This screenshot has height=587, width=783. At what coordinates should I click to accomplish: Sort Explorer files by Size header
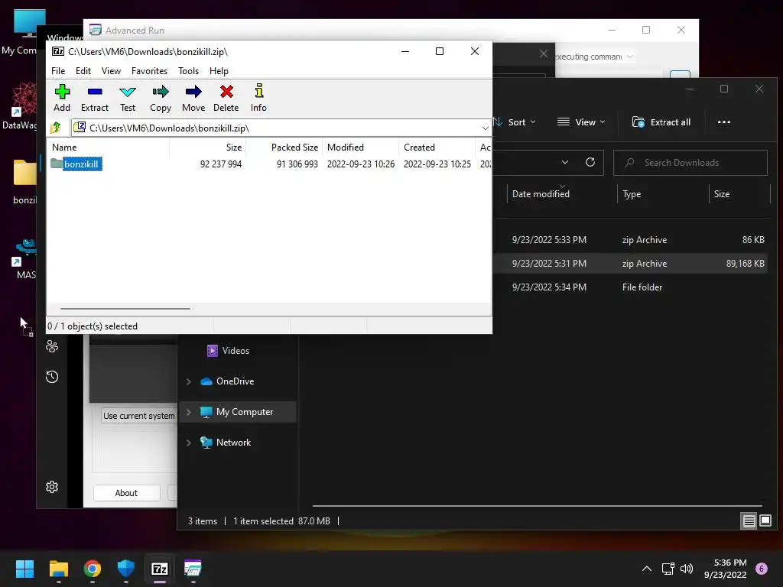point(722,194)
